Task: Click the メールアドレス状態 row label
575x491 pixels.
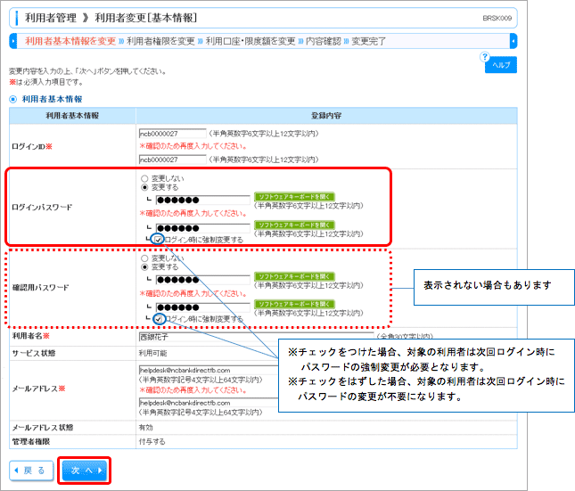Action: 43,428
